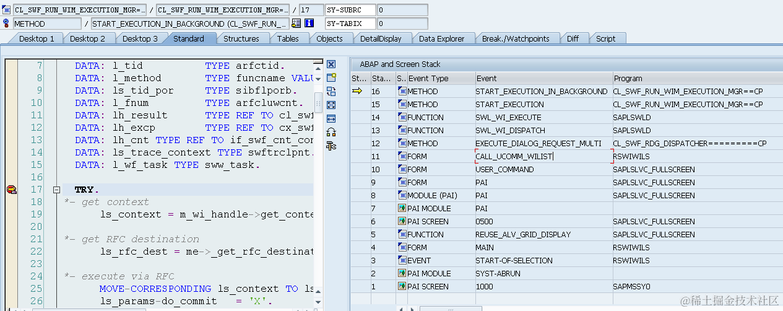The image size is (783, 311).
Task: Click the PAI SCREEN icon on stack row 6
Action: [x=402, y=221]
